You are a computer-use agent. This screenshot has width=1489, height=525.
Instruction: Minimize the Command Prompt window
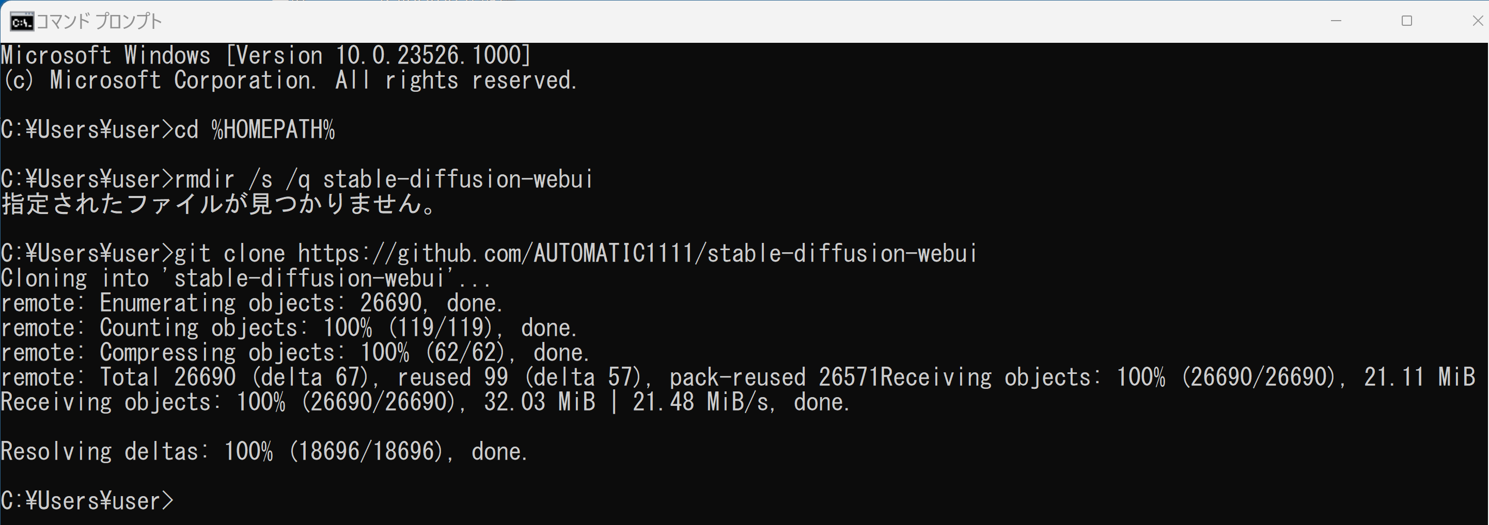(x=1335, y=21)
